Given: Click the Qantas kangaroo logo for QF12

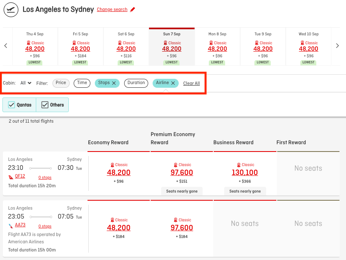Looking at the screenshot, I should pos(11,177).
